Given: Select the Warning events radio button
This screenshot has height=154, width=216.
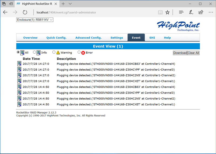Looking at the screenshot, I should (x=54, y=52).
